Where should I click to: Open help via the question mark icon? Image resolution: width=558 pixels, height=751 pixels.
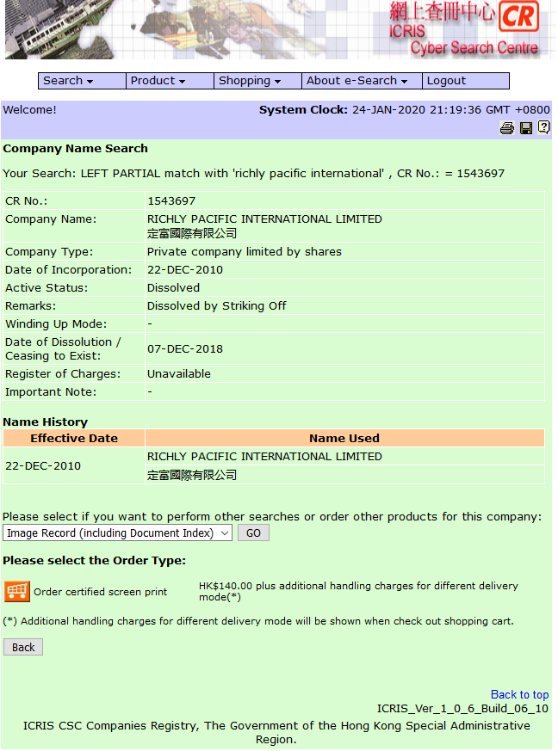[544, 127]
